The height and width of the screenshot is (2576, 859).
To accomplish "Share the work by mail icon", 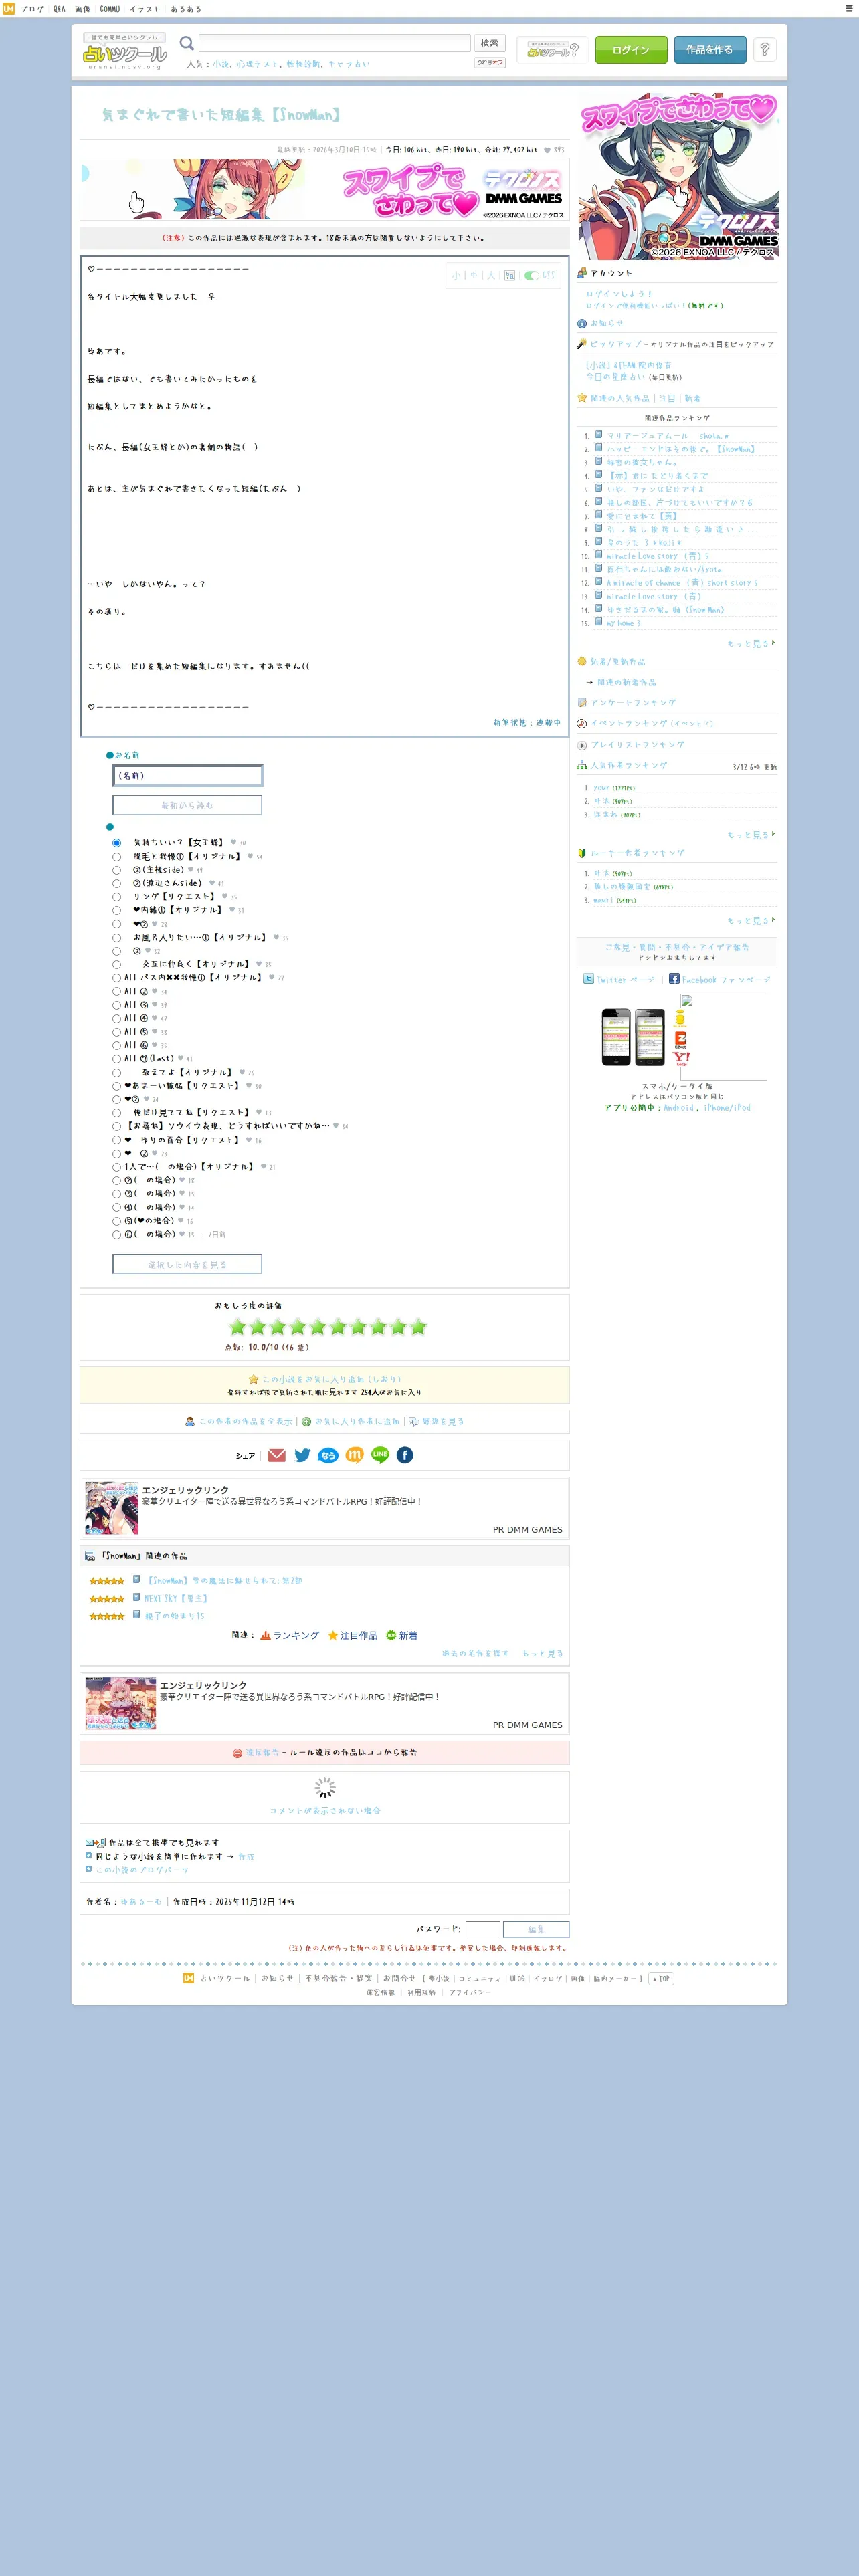I will (277, 1455).
